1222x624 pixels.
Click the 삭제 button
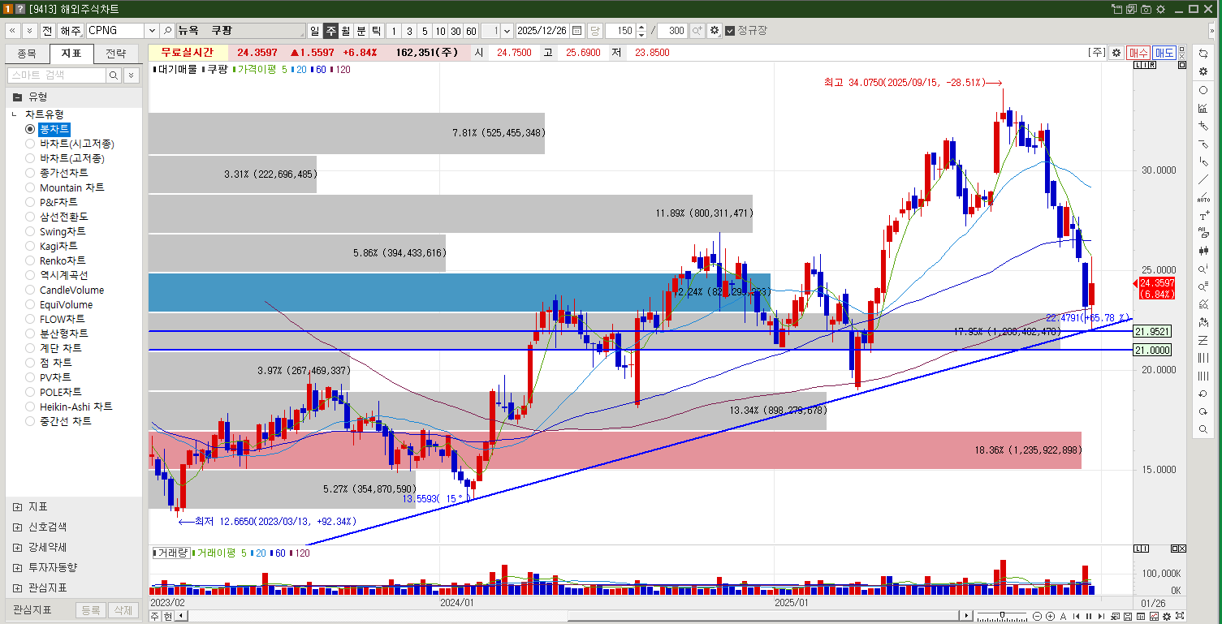[x=123, y=610]
